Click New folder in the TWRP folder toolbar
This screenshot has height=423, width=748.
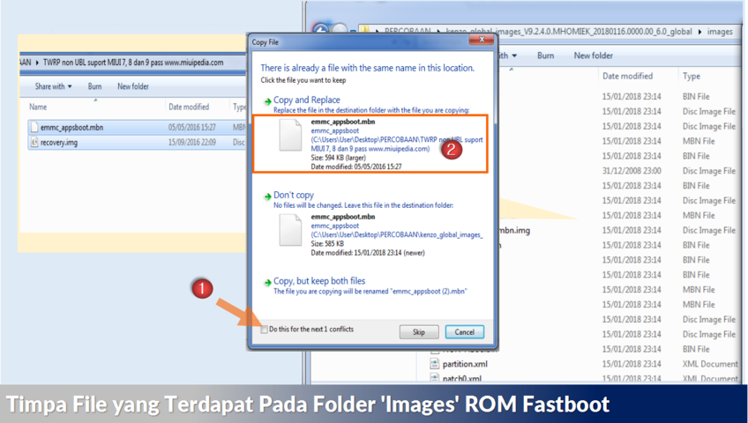tap(133, 86)
